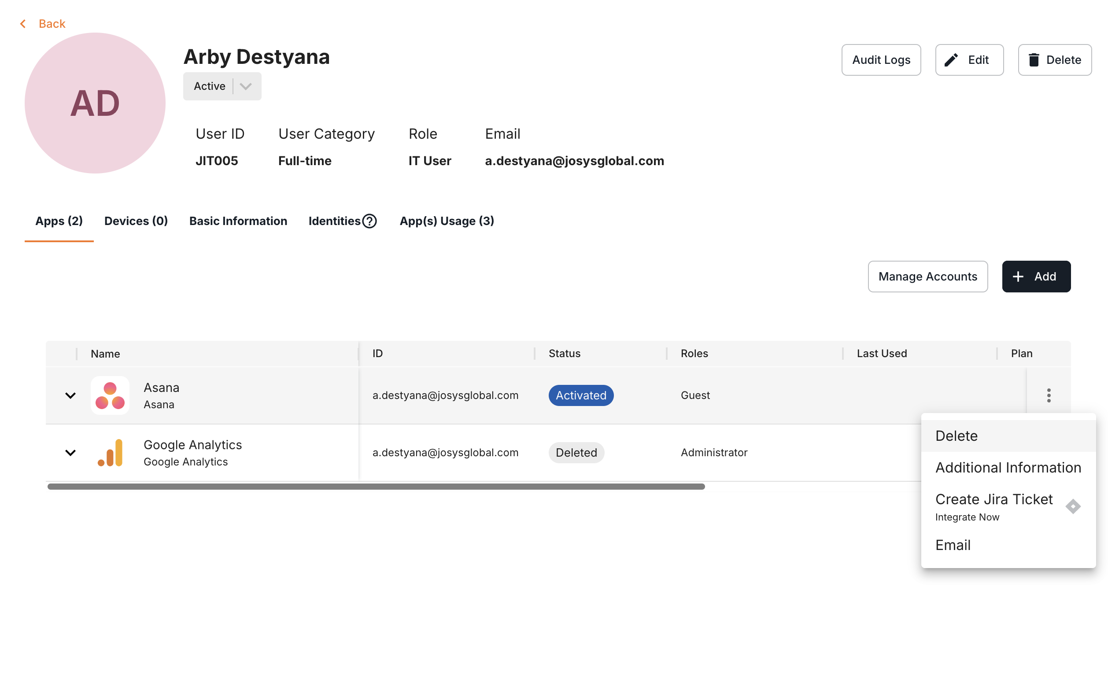Select Email from the context menu
The width and height of the screenshot is (1108, 694).
pos(1008,545)
